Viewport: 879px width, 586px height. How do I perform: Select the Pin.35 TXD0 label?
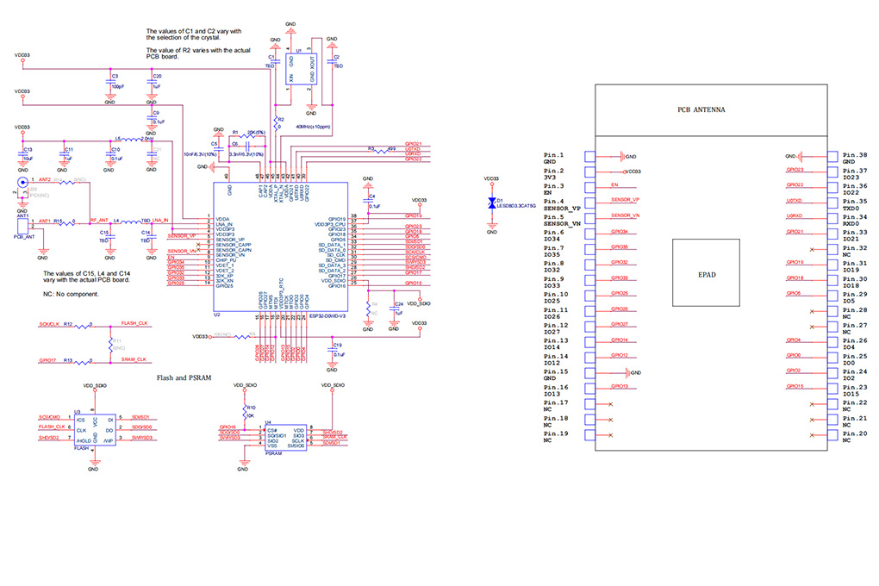tap(855, 205)
